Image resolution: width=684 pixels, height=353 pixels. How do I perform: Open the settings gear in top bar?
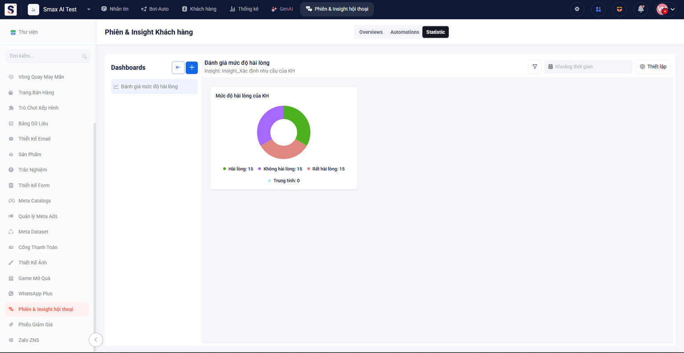click(x=577, y=9)
